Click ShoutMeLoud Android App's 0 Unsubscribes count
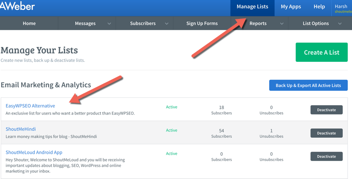Viewport: 352px width, 179px height. (x=271, y=157)
